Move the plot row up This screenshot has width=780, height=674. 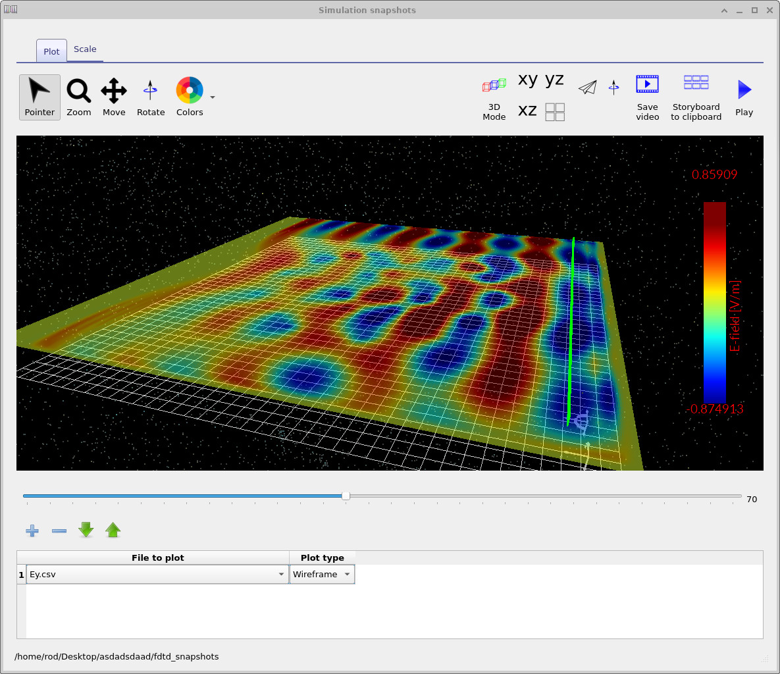[x=113, y=530]
